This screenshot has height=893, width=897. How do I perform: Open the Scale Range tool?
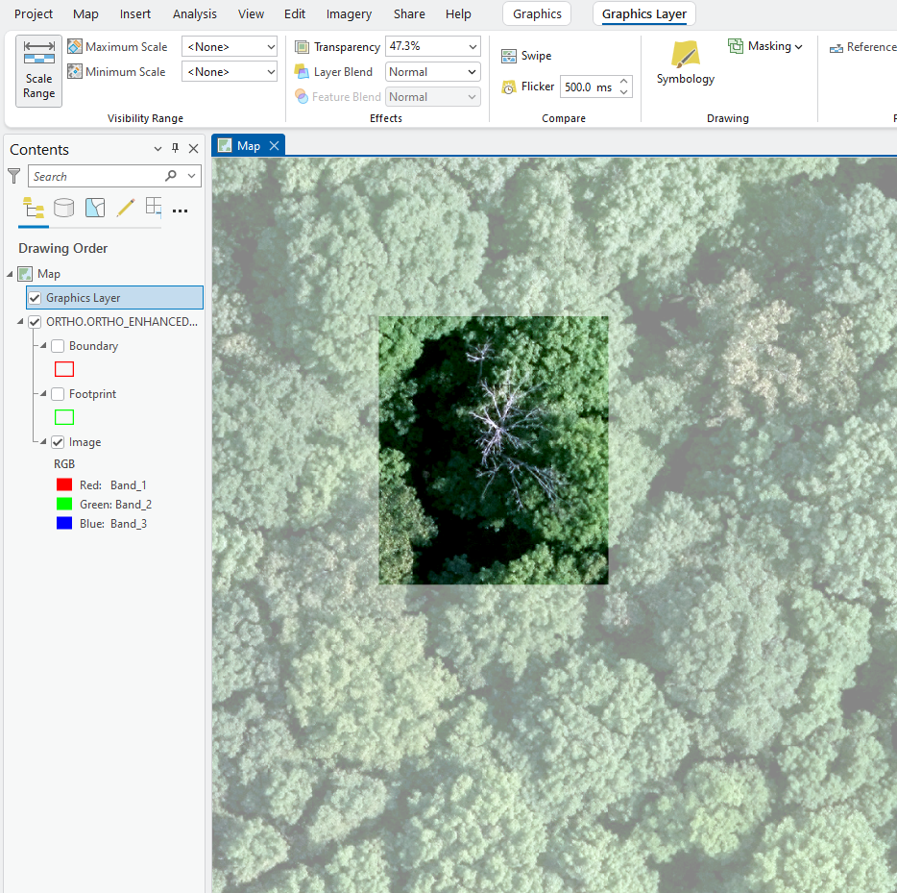tap(39, 71)
